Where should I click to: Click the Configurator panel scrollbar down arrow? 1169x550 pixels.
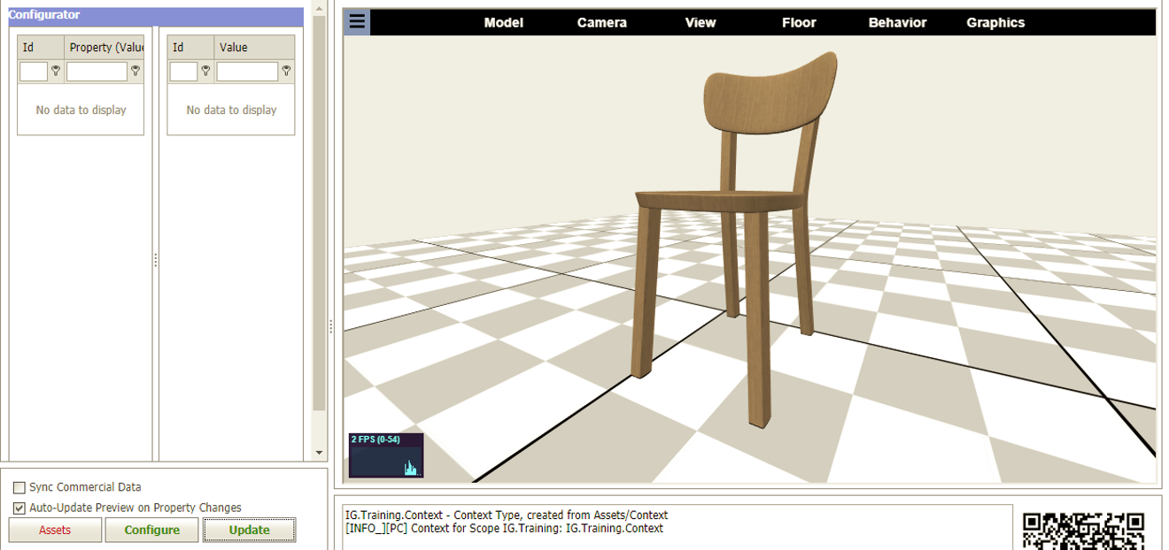320,453
